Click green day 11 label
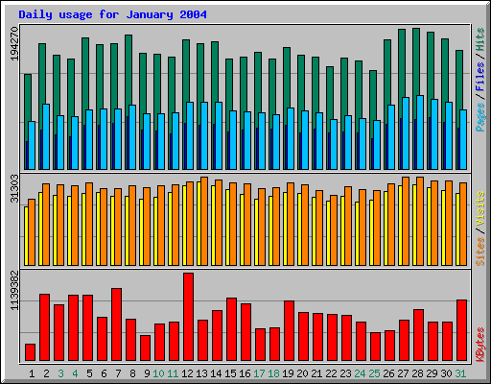The width and height of the screenshot is (491, 384). tap(173, 373)
